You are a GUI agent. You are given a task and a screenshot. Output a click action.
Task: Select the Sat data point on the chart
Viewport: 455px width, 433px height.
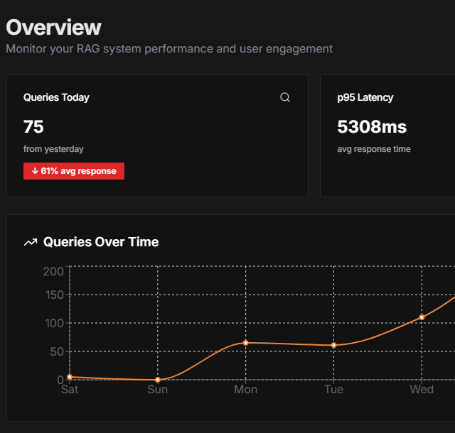tap(70, 377)
